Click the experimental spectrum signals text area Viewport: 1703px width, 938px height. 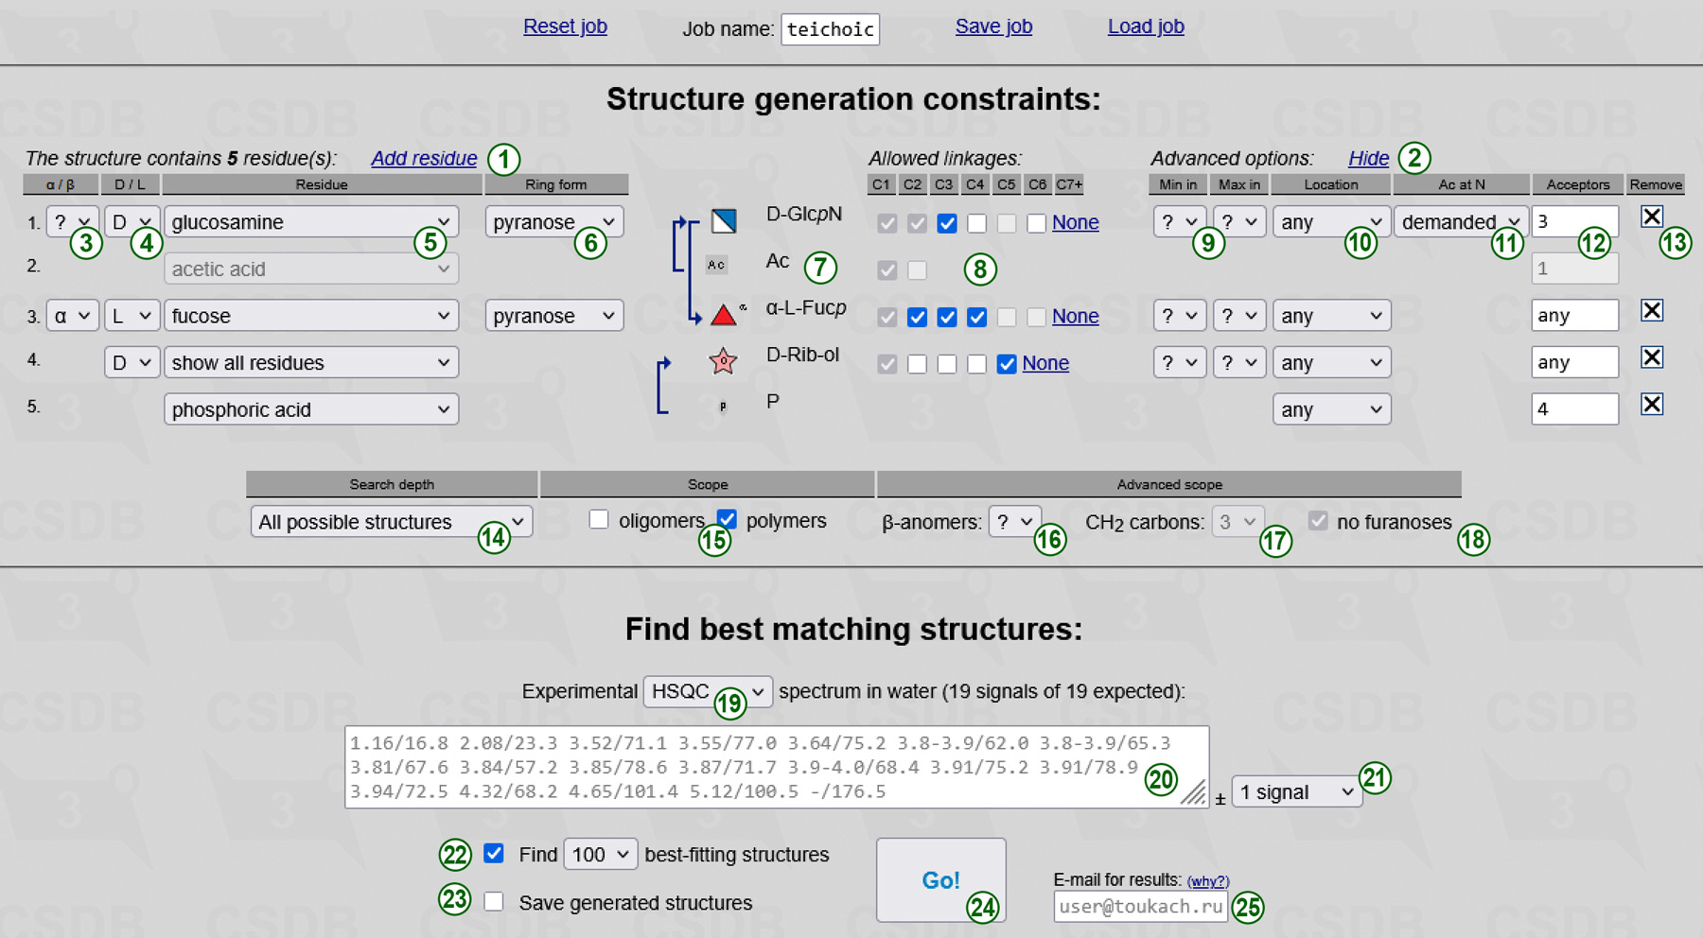(777, 767)
